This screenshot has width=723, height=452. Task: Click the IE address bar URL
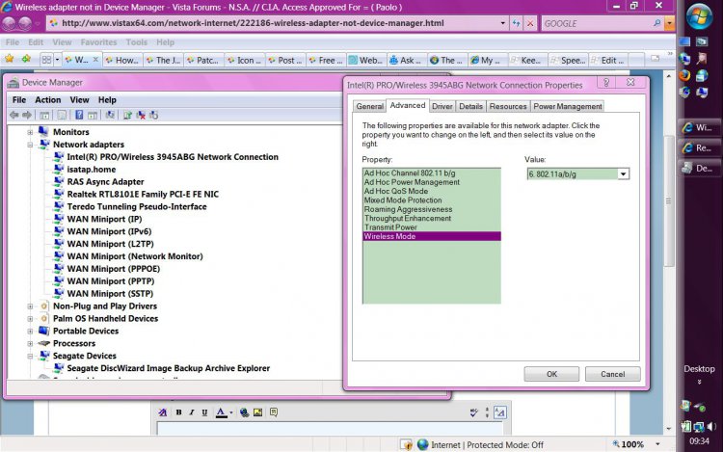[253, 23]
